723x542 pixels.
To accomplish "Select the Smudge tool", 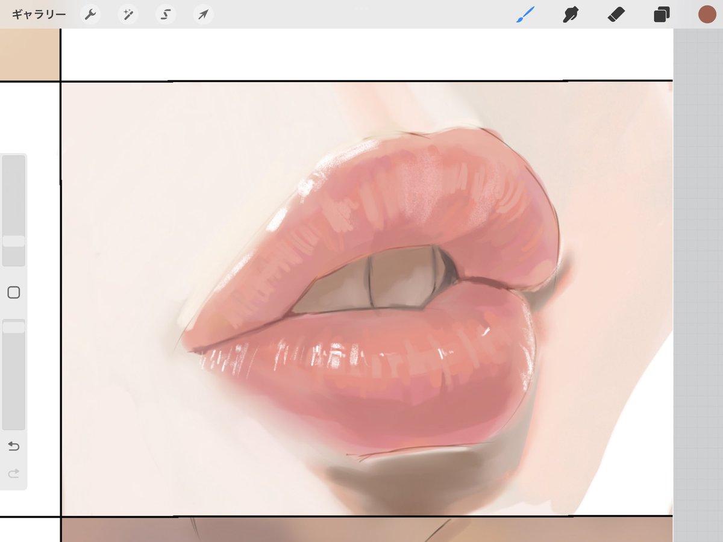I will 570,14.
